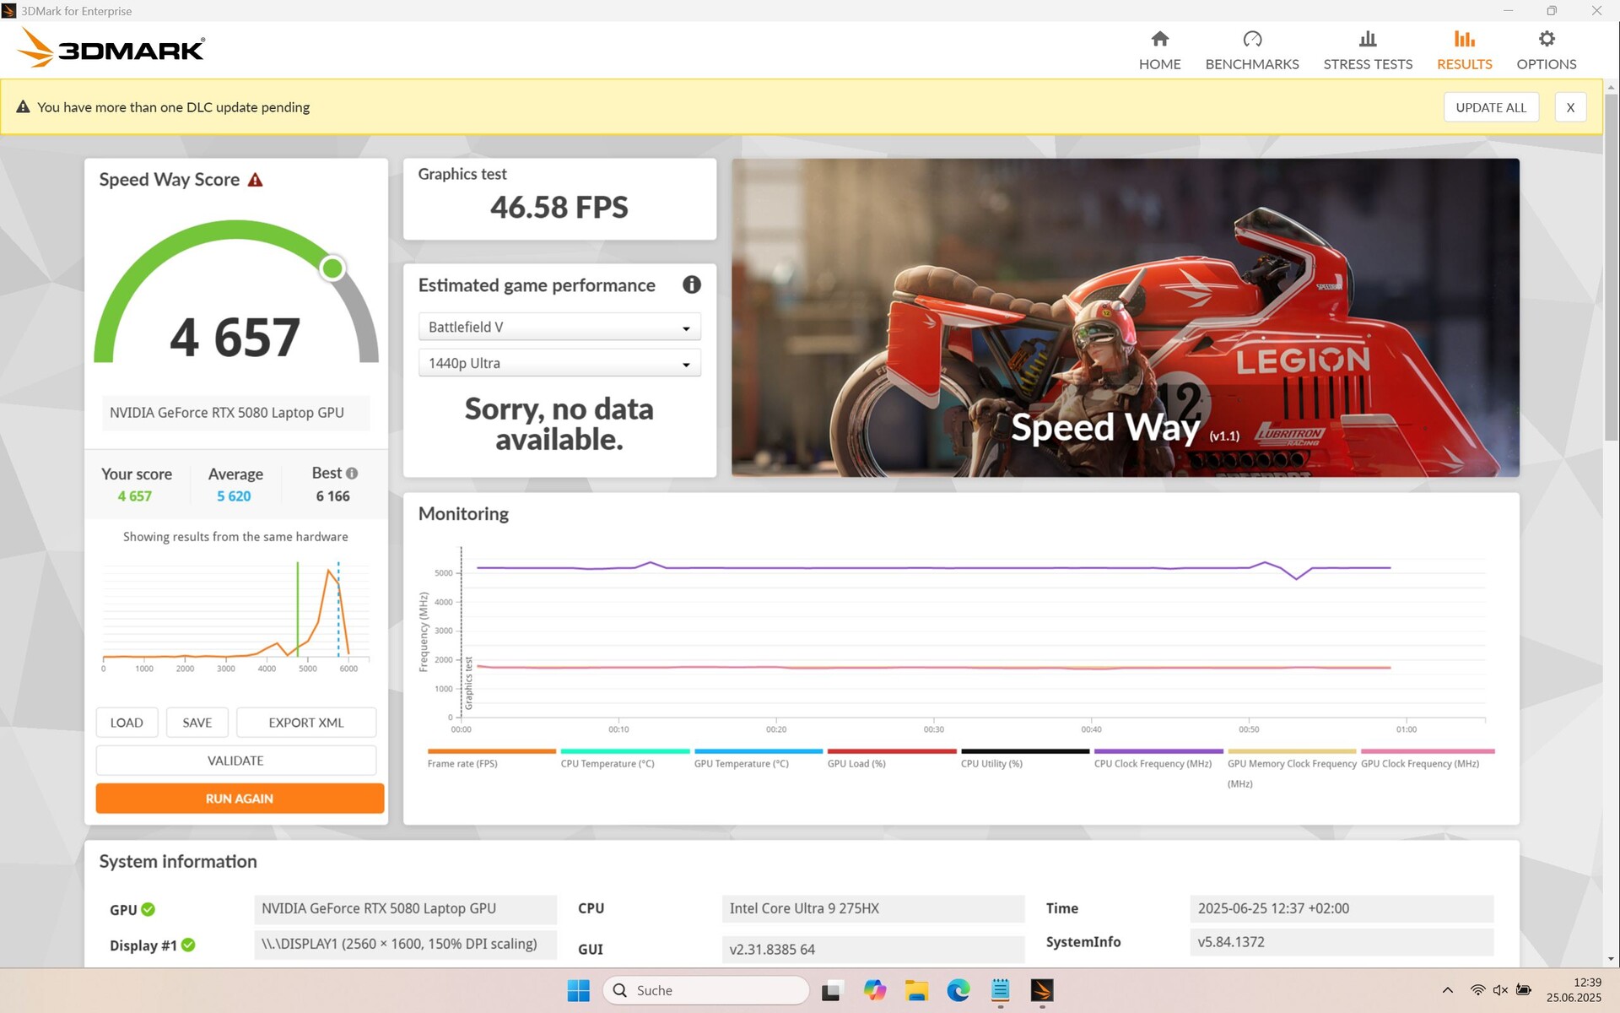The width and height of the screenshot is (1620, 1013).
Task: Click the 3DMark taskbar icon
Action: pyautogui.click(x=1042, y=990)
